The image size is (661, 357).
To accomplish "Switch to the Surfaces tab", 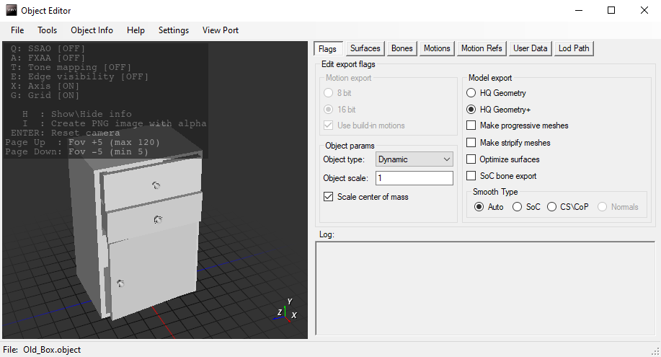I will click(x=365, y=48).
